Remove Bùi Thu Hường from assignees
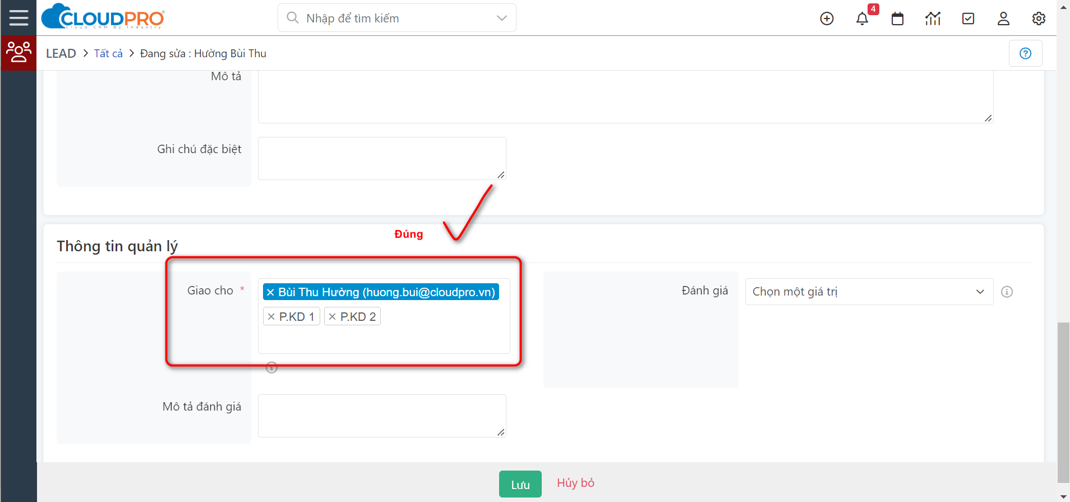 tap(270, 292)
